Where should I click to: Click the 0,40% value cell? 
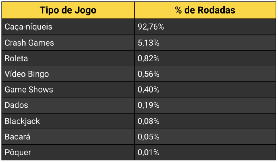(149, 90)
